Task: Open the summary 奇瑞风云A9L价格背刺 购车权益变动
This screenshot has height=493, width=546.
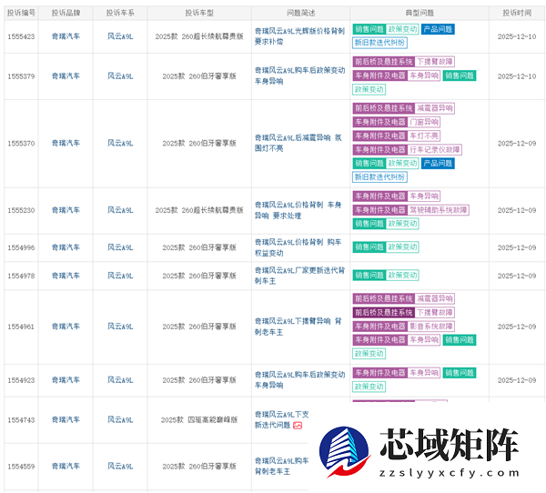Action: coord(298,247)
